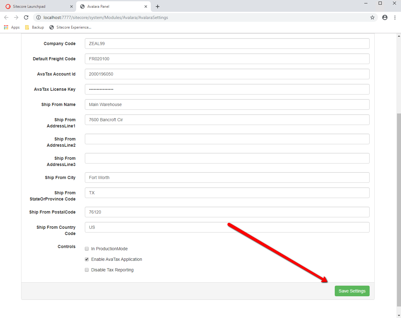Click the page vertical scrollbar thumb
The image size is (401, 318).
(399, 210)
